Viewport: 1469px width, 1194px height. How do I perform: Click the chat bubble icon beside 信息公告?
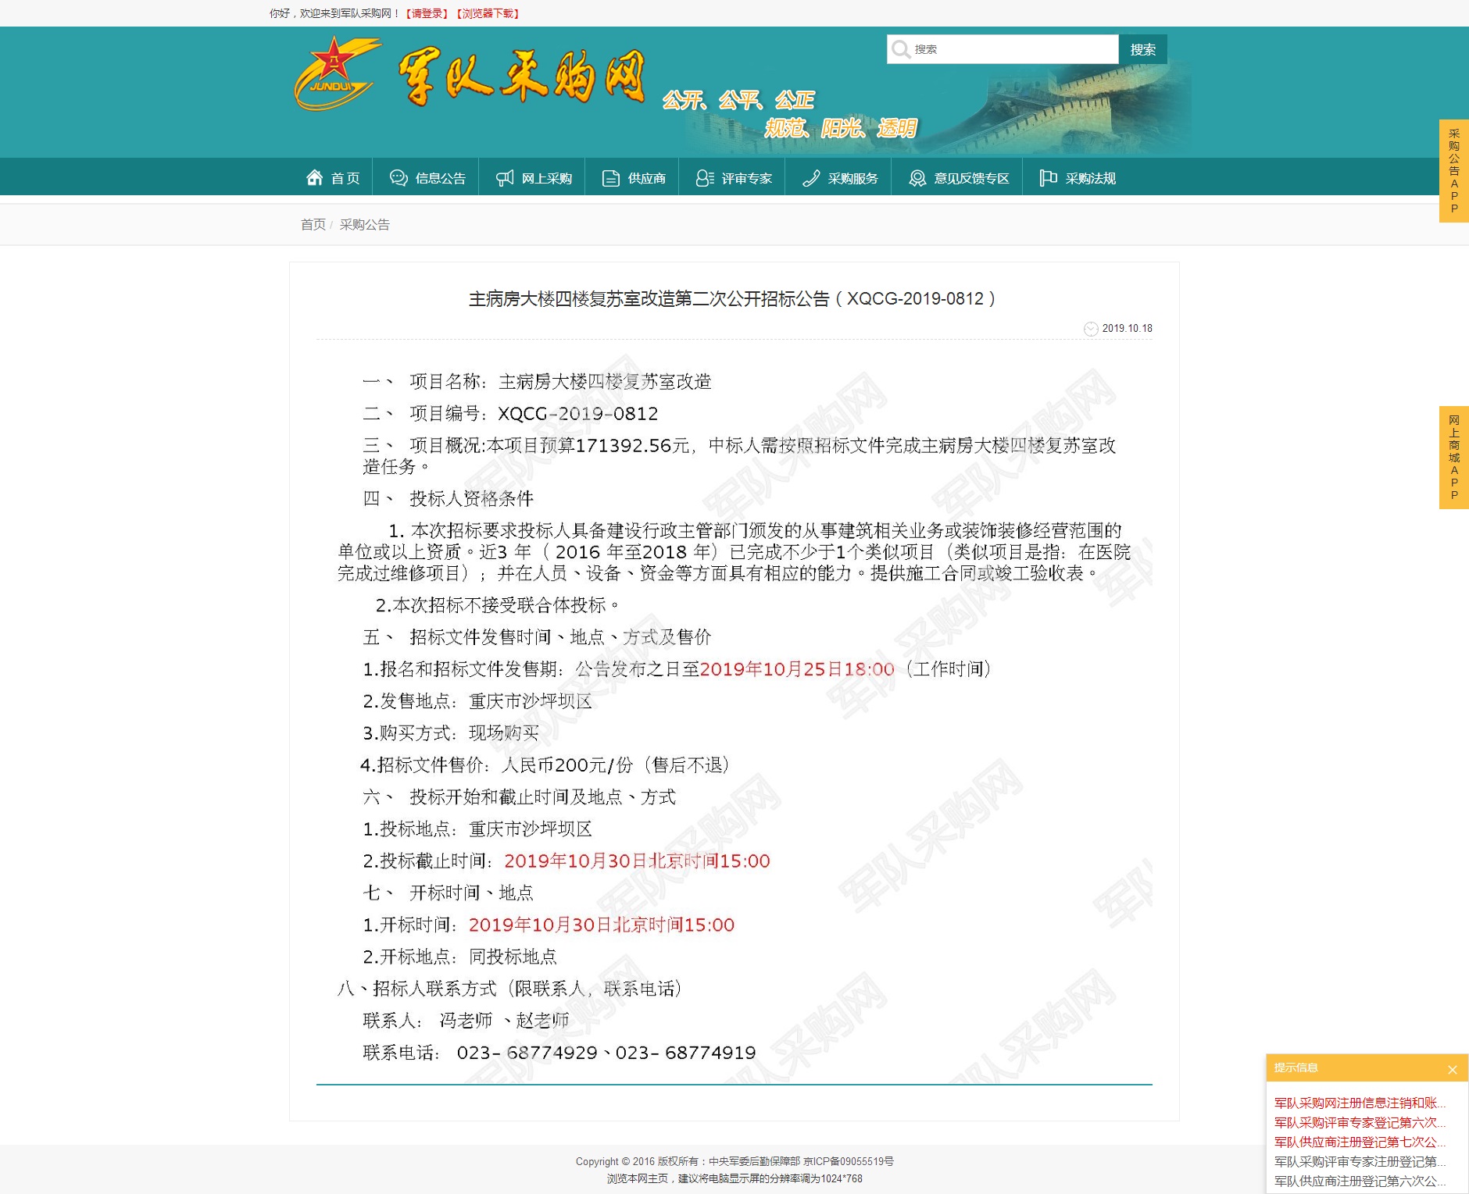pos(399,178)
